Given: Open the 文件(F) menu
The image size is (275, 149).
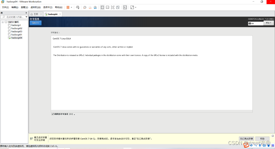Looking at the screenshot, I should tap(5, 7).
